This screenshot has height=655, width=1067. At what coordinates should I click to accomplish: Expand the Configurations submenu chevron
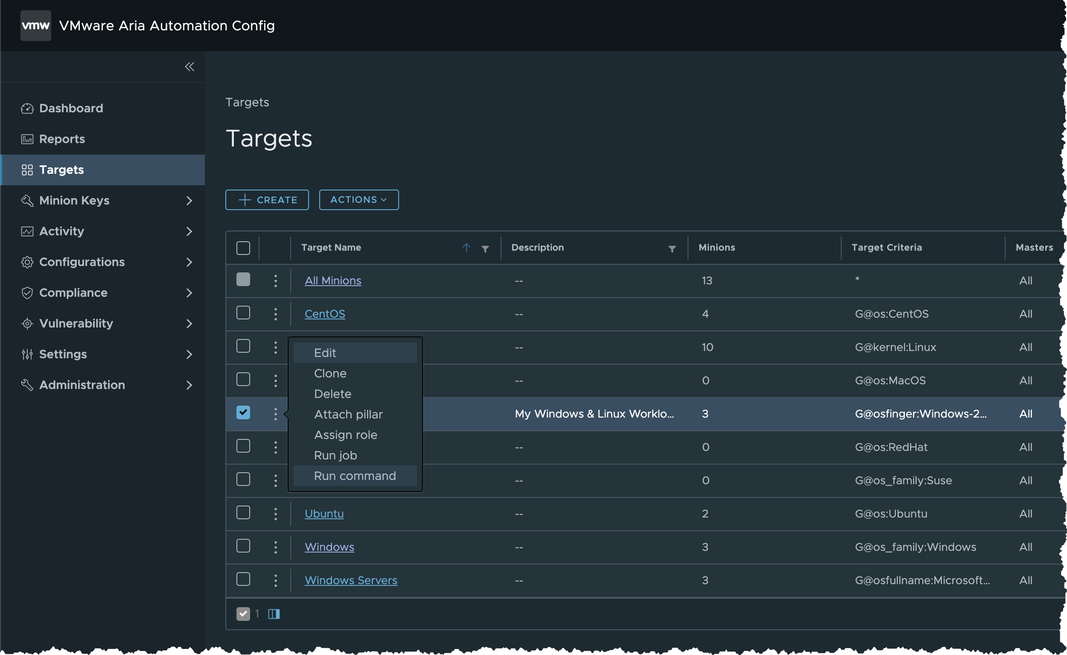[189, 262]
